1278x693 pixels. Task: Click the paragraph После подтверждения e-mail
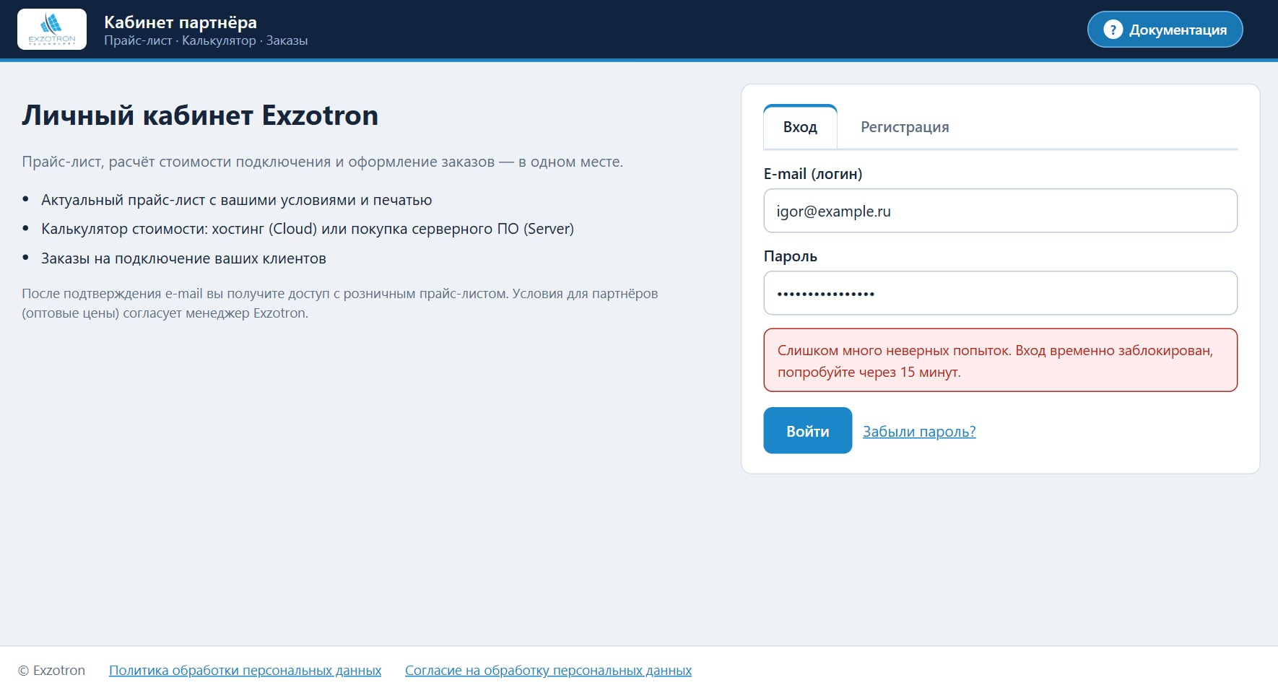[339, 303]
